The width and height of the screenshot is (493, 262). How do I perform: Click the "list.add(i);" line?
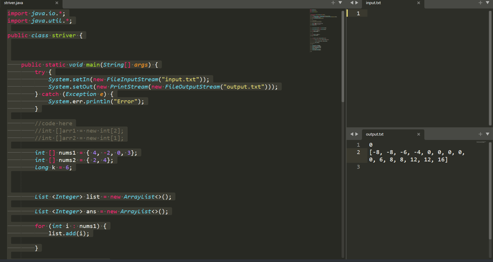69,233
